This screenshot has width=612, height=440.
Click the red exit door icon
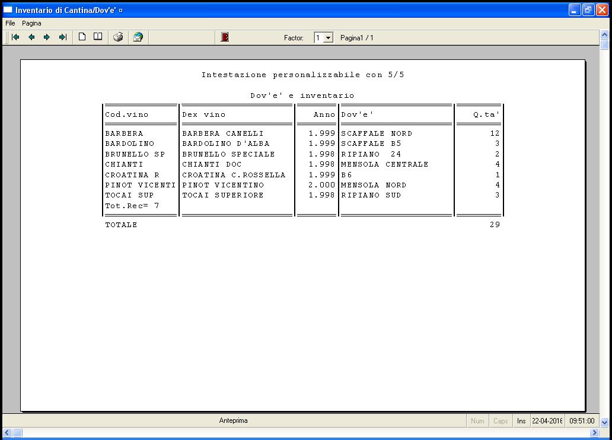225,37
